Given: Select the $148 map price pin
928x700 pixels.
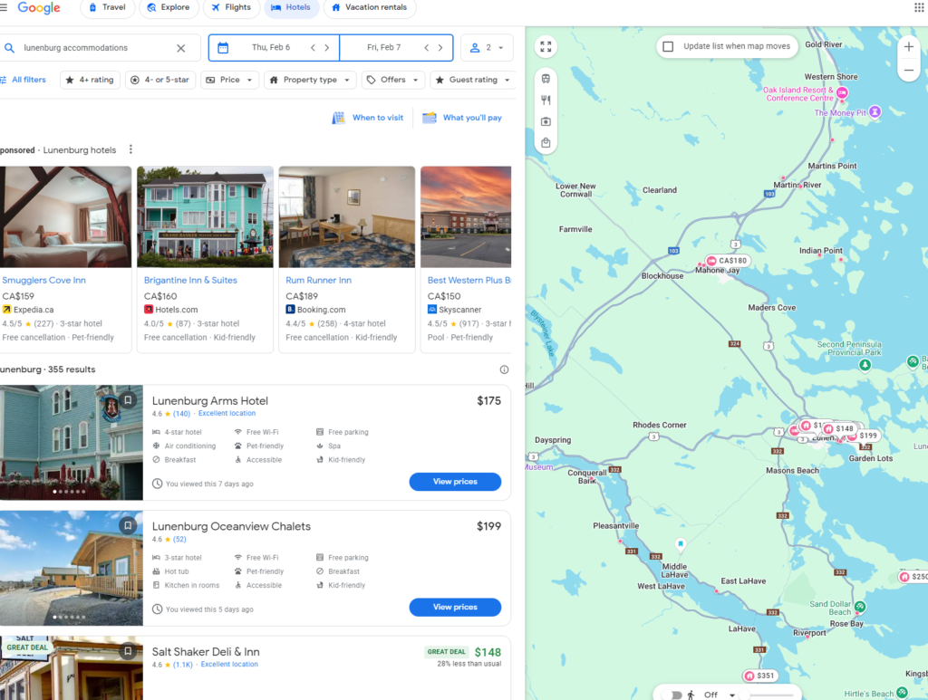Looking at the screenshot, I should (839, 428).
